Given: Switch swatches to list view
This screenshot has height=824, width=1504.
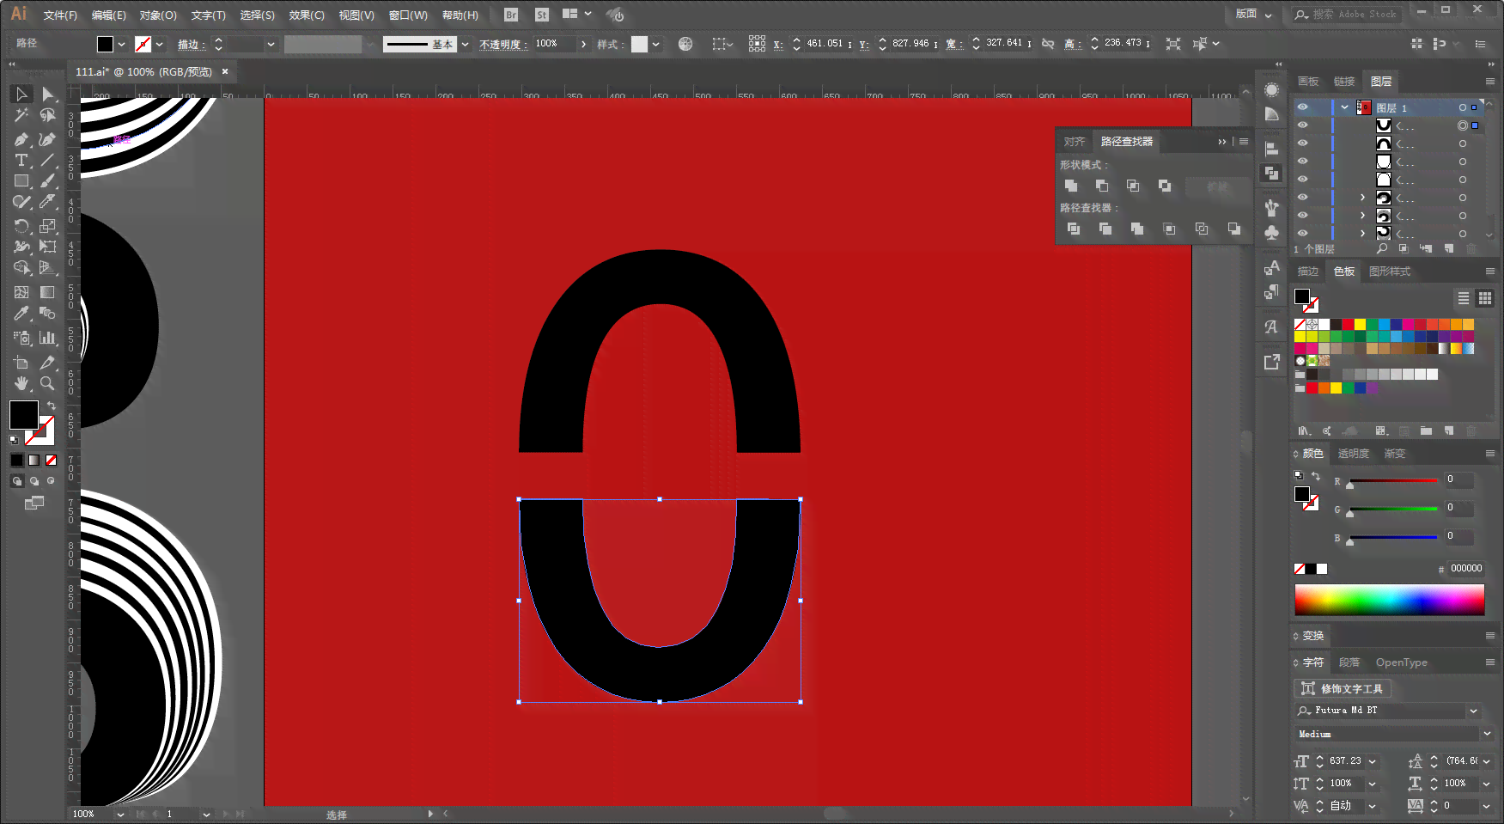Looking at the screenshot, I should tap(1464, 298).
